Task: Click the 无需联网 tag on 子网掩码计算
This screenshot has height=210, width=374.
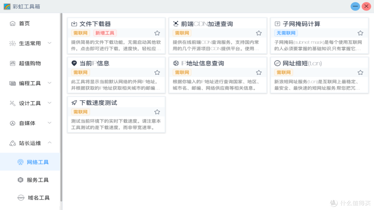Action: pyautogui.click(x=286, y=33)
